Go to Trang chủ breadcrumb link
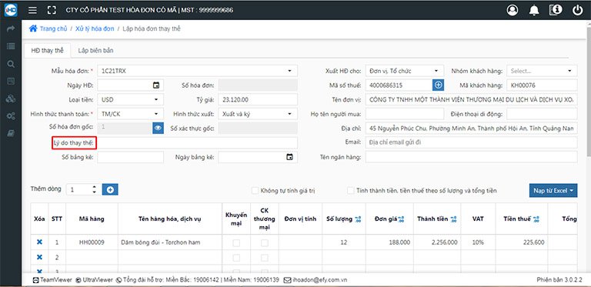The height and width of the screenshot is (287, 591). 54,28
